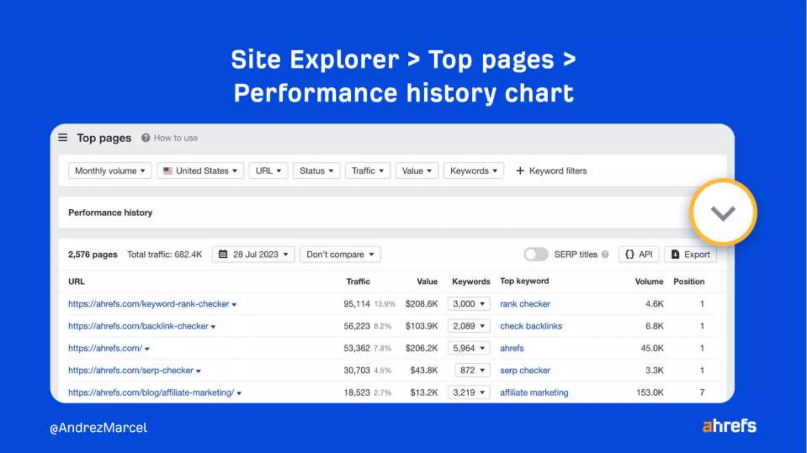Click the 153.0K volume cell

pyautogui.click(x=650, y=392)
